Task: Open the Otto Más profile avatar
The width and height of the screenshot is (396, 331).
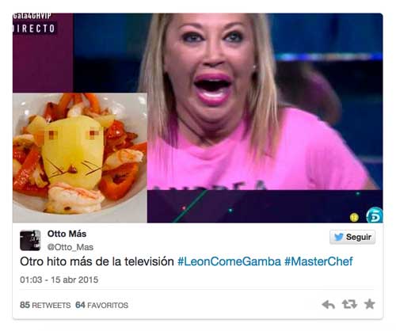Action: point(30,240)
